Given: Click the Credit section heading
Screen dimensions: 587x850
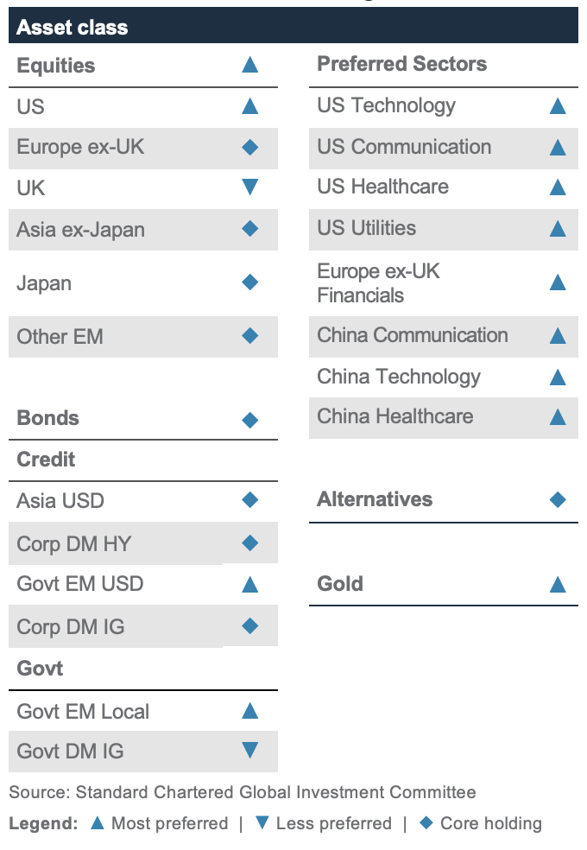Looking at the screenshot, I should [x=46, y=460].
